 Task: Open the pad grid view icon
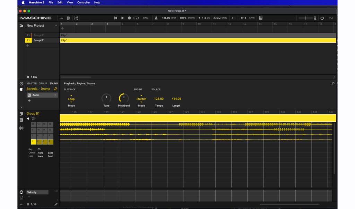pos(34,118)
